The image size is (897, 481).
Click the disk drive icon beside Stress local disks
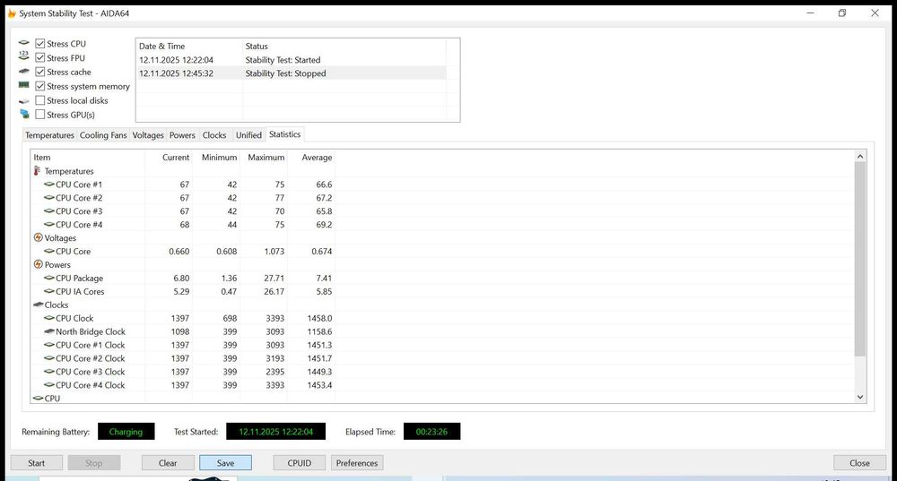click(x=23, y=101)
